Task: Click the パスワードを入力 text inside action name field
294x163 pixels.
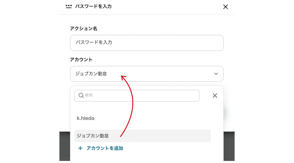Action: click(94, 42)
